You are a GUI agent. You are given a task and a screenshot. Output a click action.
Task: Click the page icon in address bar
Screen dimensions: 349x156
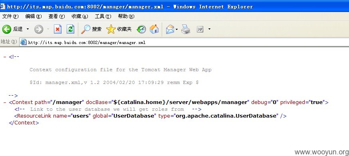point(24,42)
